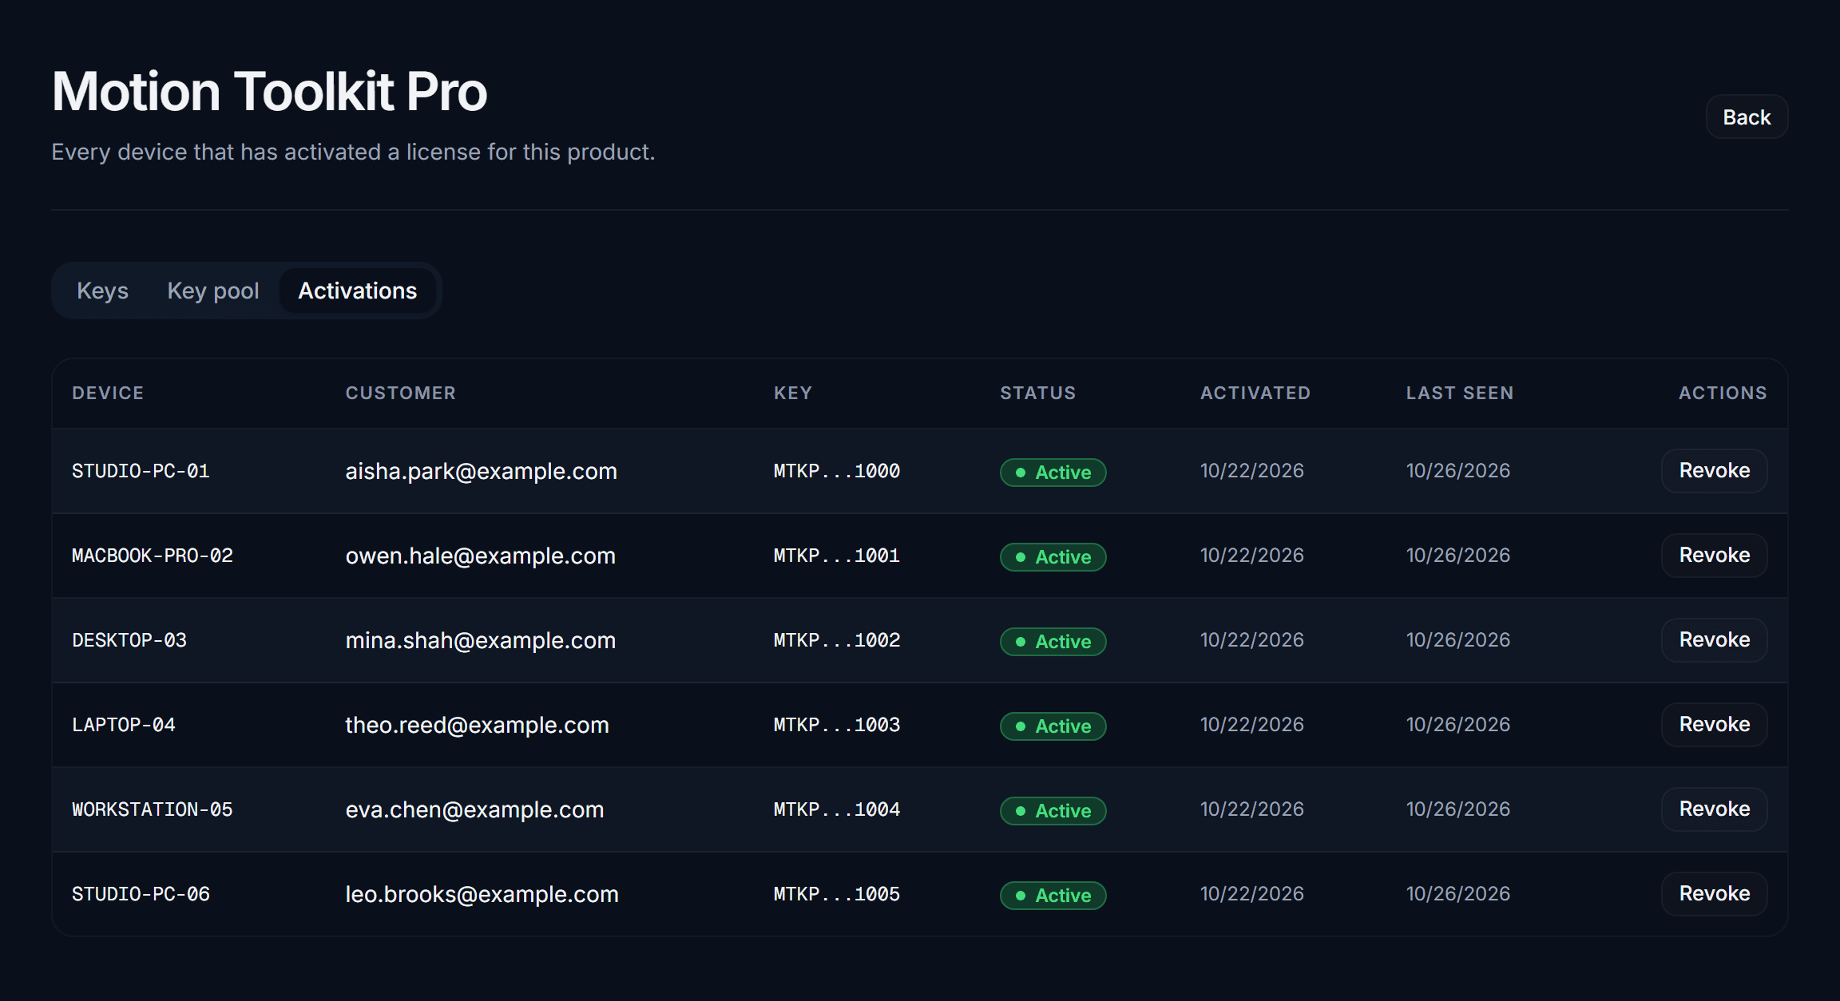
Task: Click device name STUDIO-PC-01
Action: pos(141,471)
